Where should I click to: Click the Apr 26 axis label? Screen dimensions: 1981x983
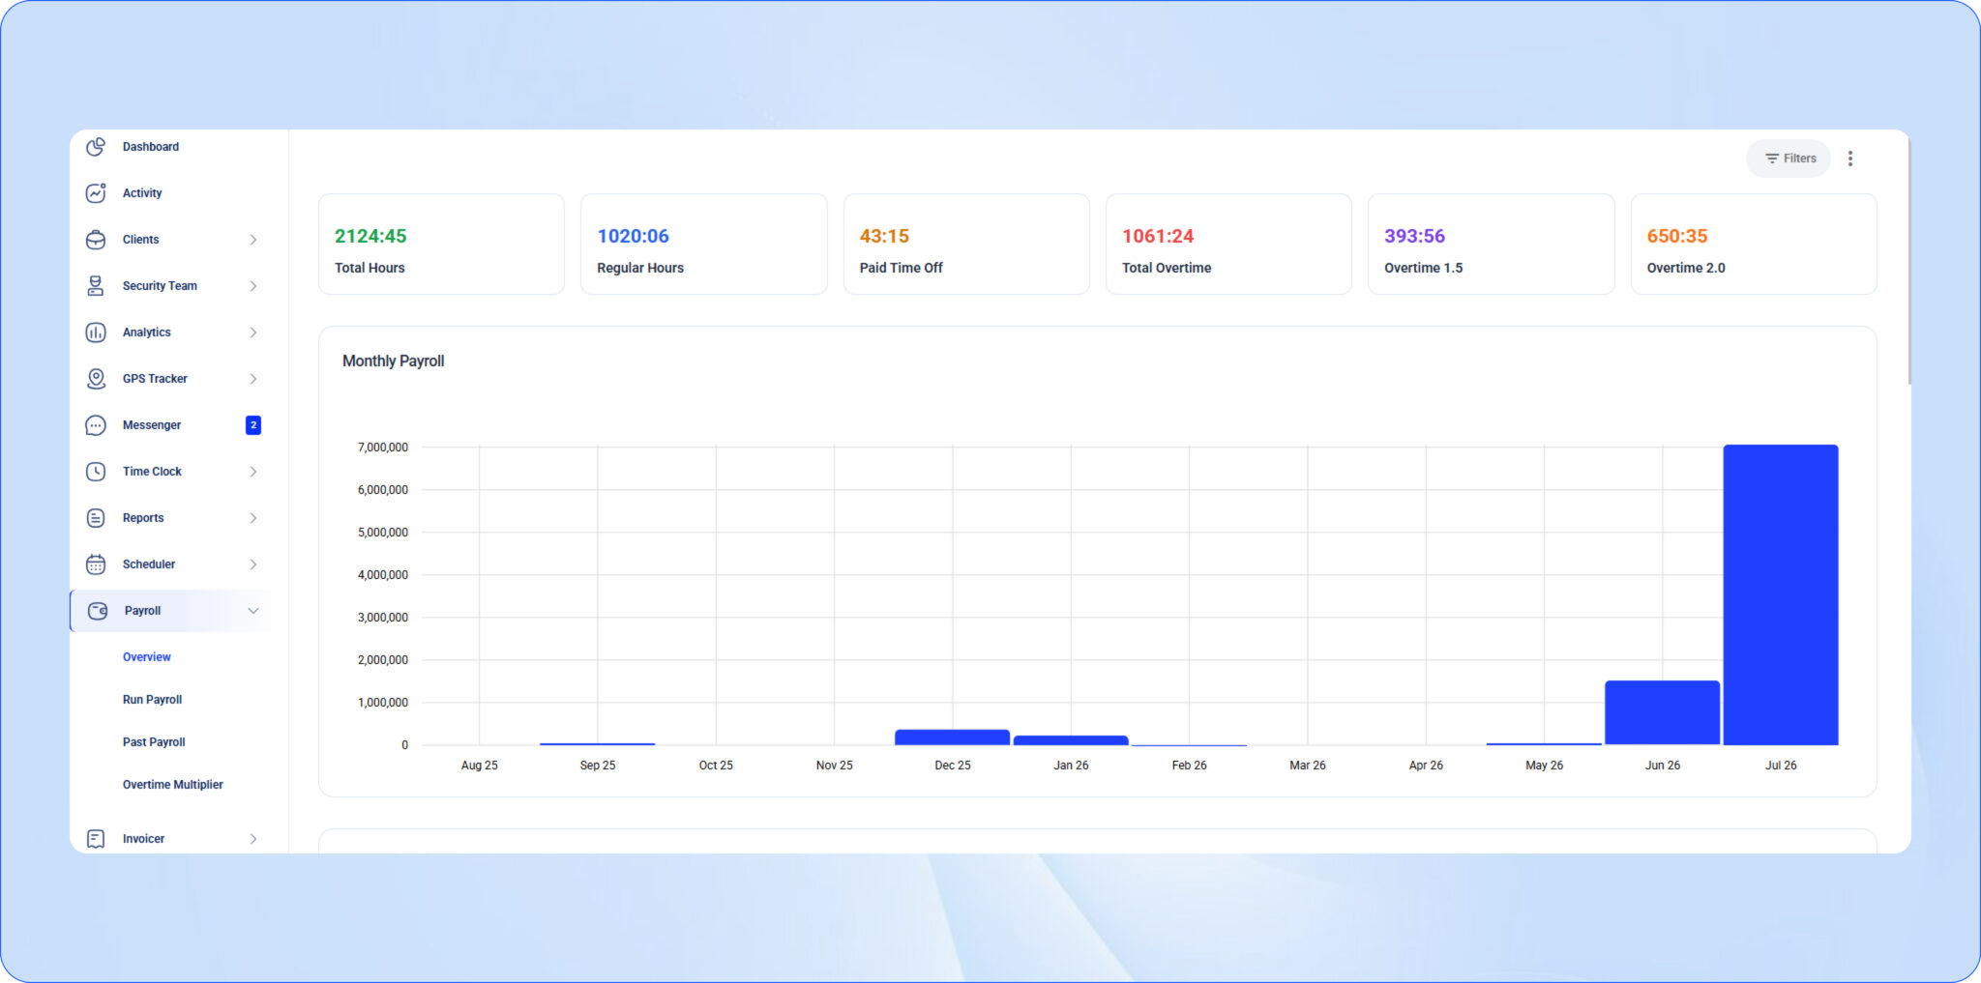tap(1426, 766)
